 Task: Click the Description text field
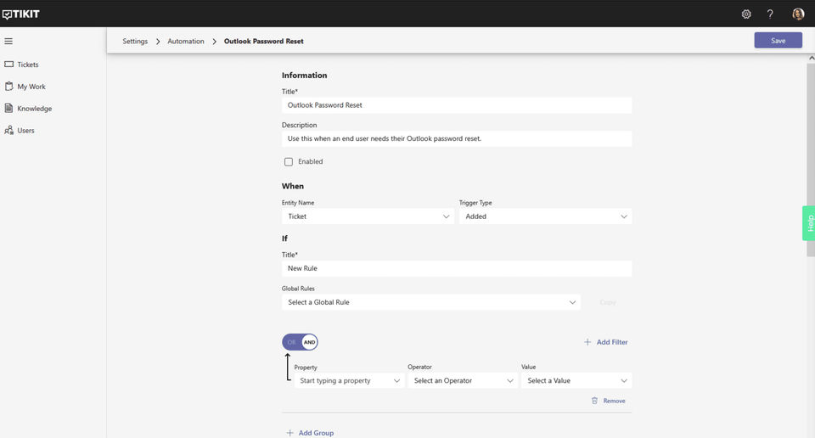click(457, 138)
